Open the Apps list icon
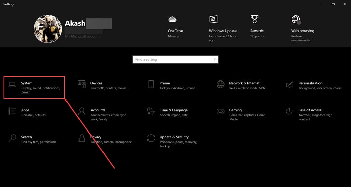The width and height of the screenshot is (351, 187). point(12,111)
